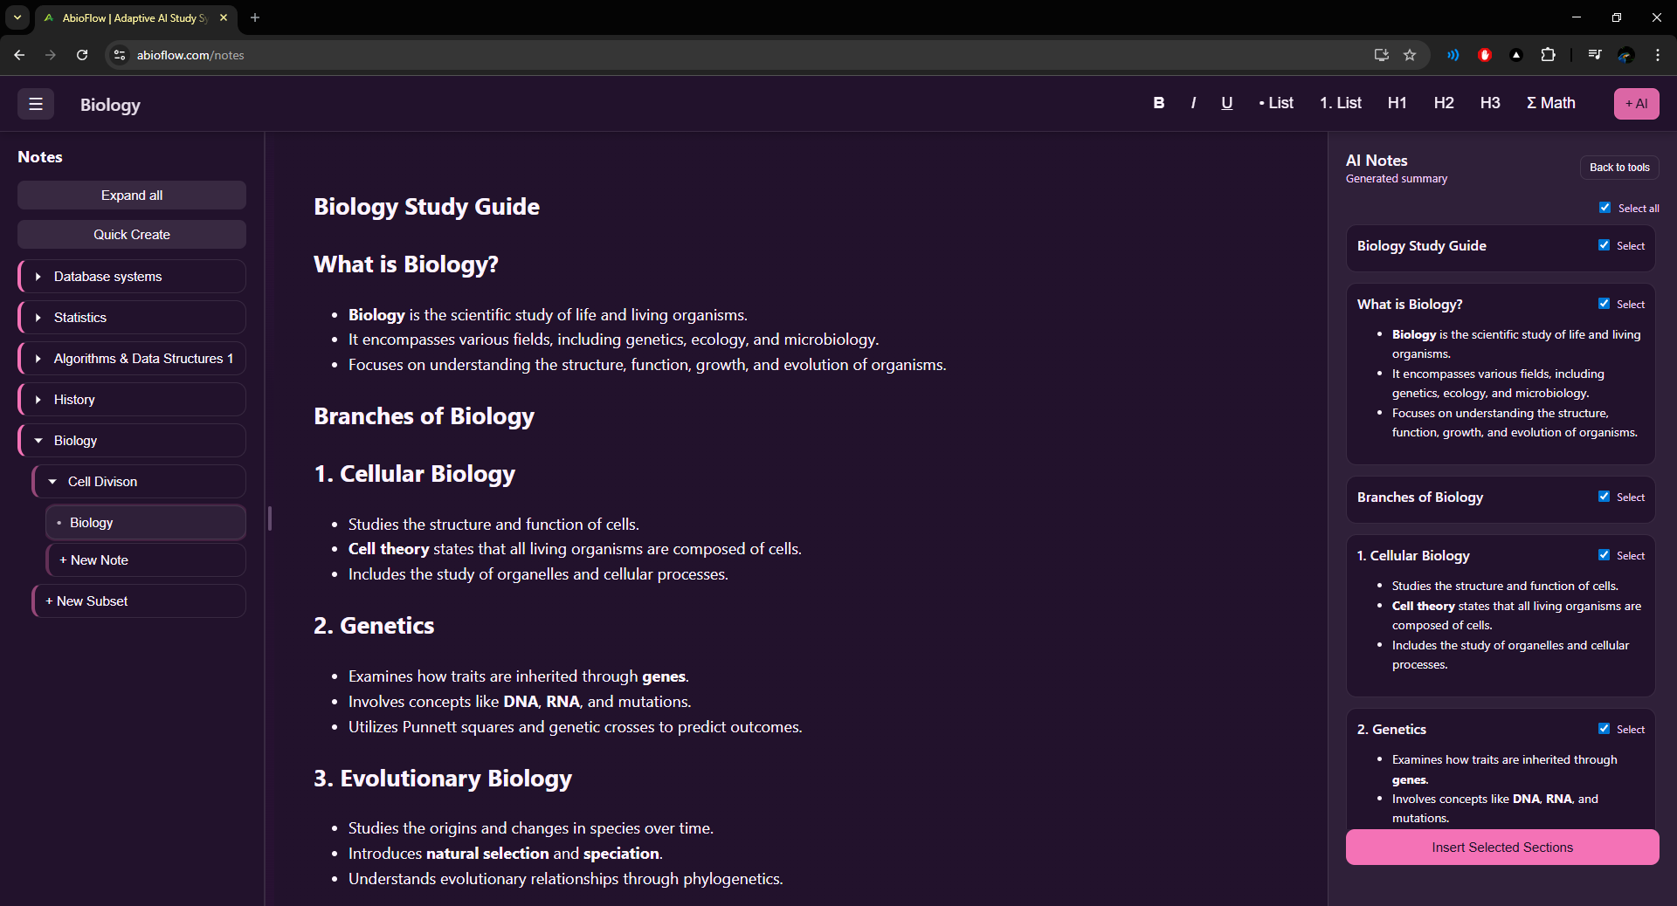Expand the History notes section
Viewport: 1677px width, 906px height.
[38, 399]
